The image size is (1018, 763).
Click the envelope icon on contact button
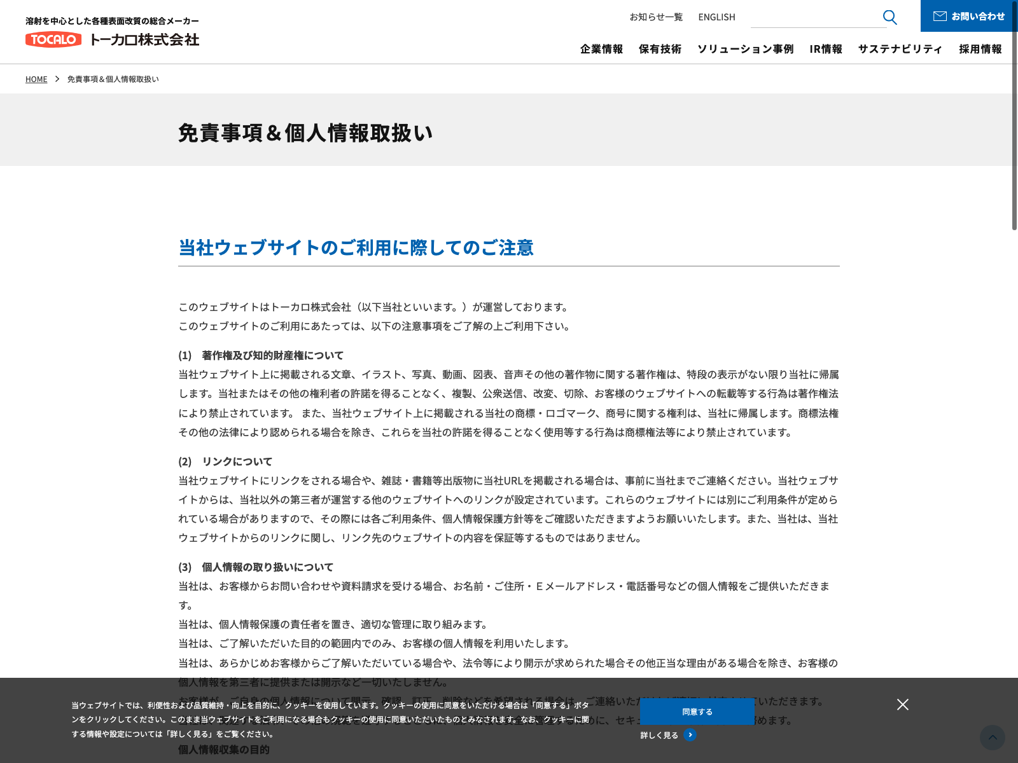940,17
